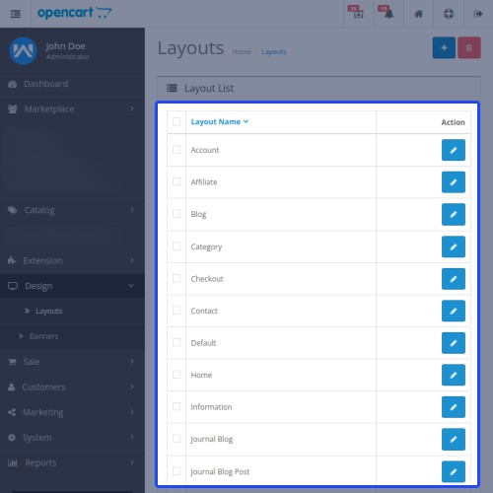
Task: Select all layouts with header checkbox
Action: coord(176,121)
